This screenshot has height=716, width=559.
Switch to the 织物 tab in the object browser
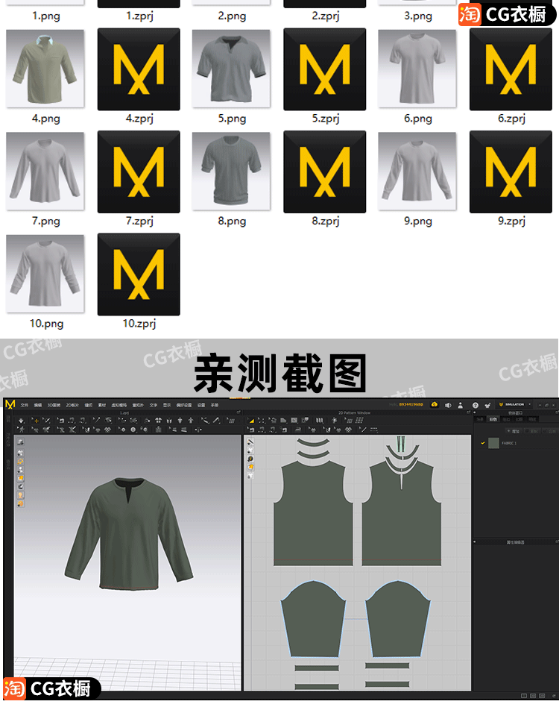(x=493, y=419)
